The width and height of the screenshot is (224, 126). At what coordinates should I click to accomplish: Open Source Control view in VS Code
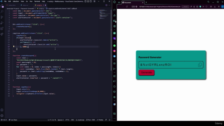2,17
